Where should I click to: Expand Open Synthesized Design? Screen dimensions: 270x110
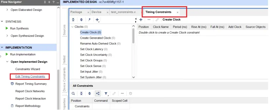[x=7, y=36]
